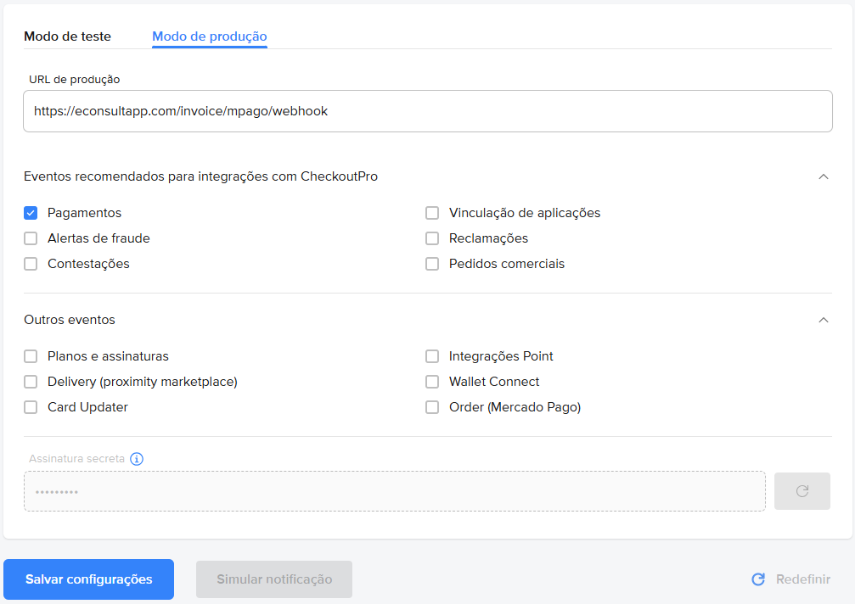Enable Pedidos comerciais notifications

click(x=432, y=264)
